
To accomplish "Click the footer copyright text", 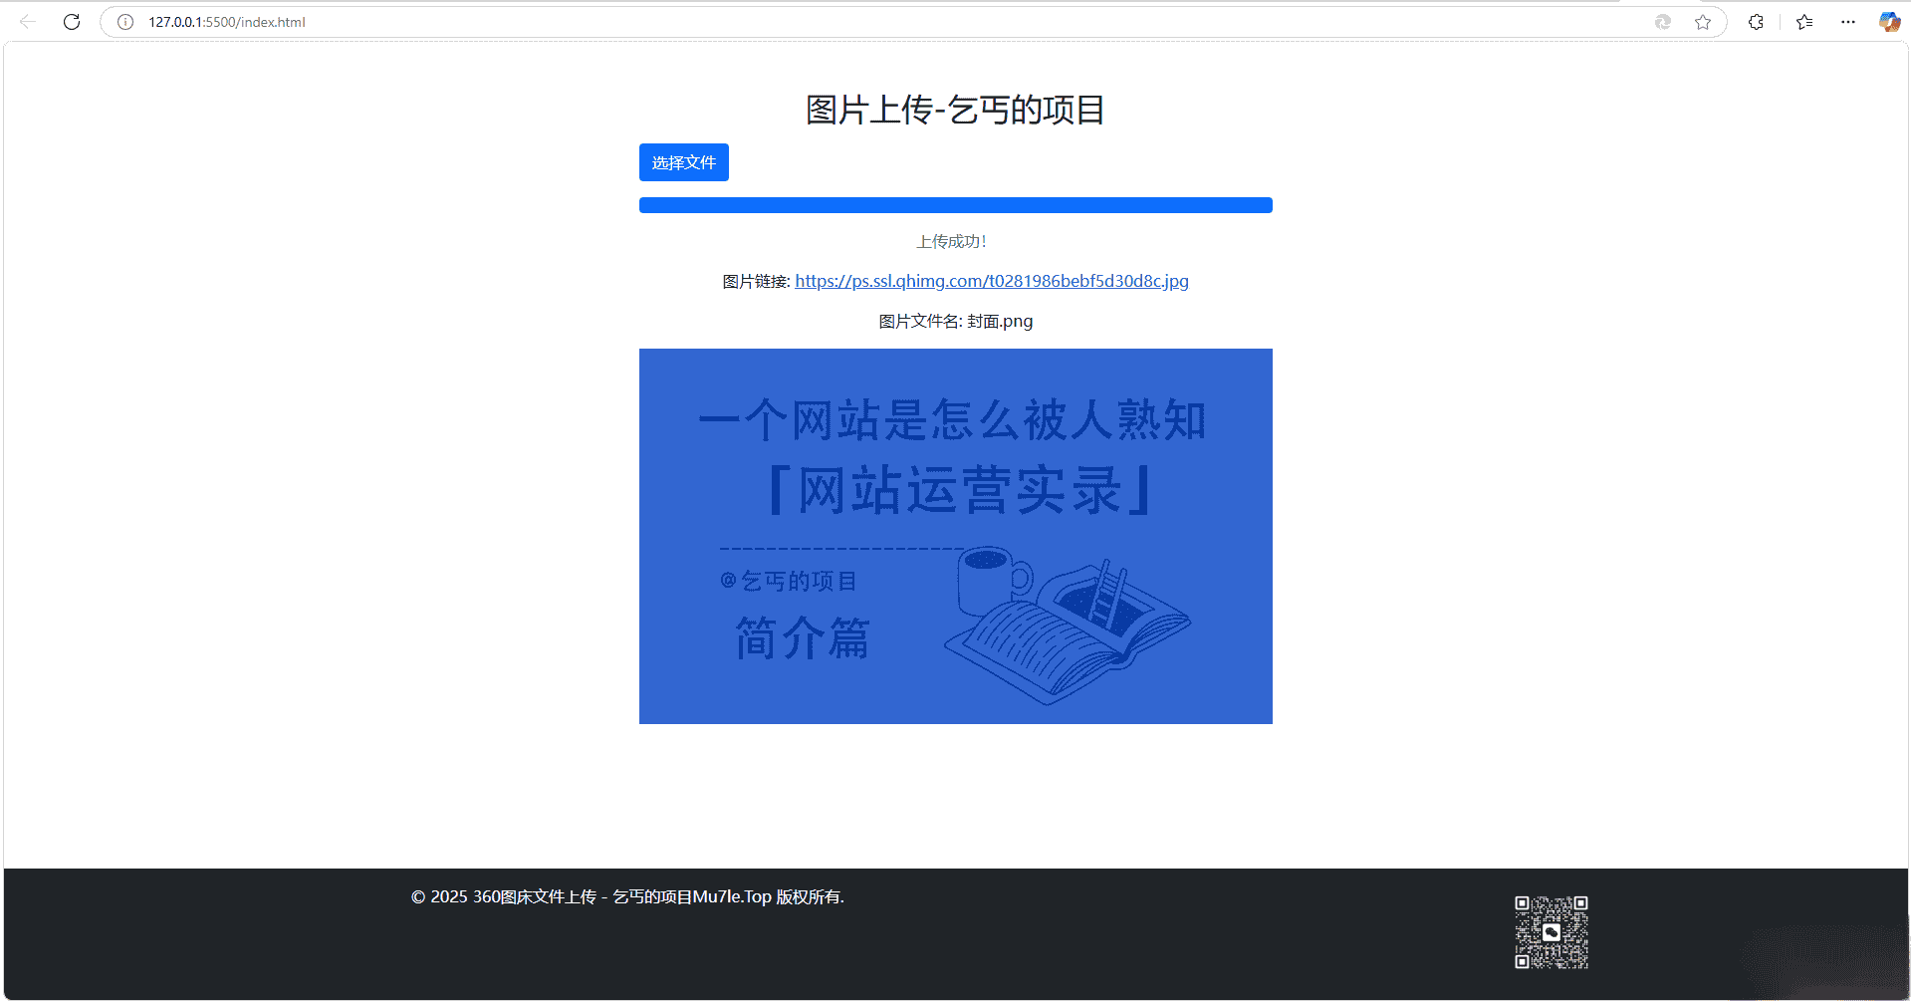I will (x=627, y=896).
